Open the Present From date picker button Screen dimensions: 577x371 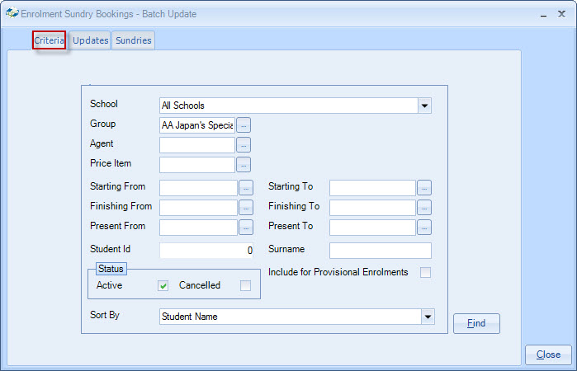coord(246,227)
